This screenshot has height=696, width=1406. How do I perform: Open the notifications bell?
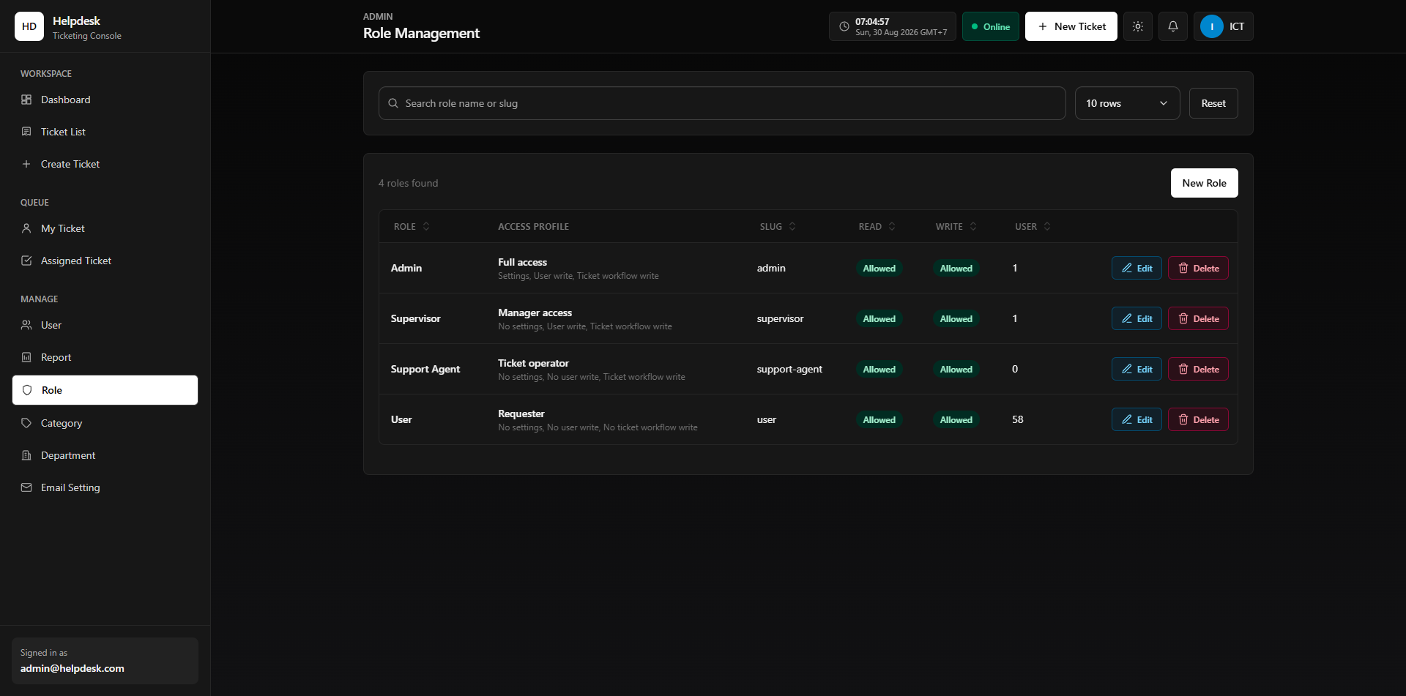[x=1173, y=26]
